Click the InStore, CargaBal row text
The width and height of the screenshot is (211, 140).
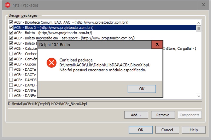point(180,48)
